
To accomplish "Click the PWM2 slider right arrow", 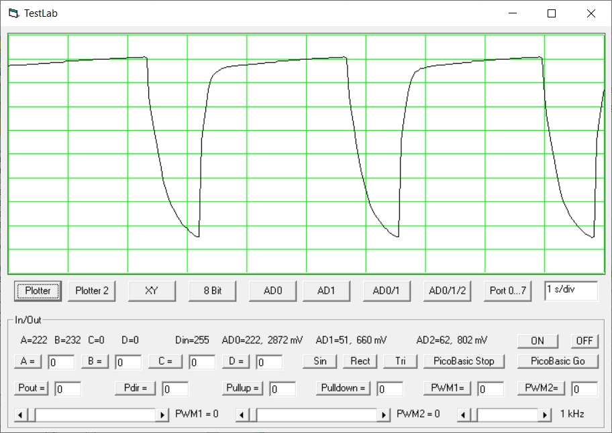I will (x=384, y=415).
